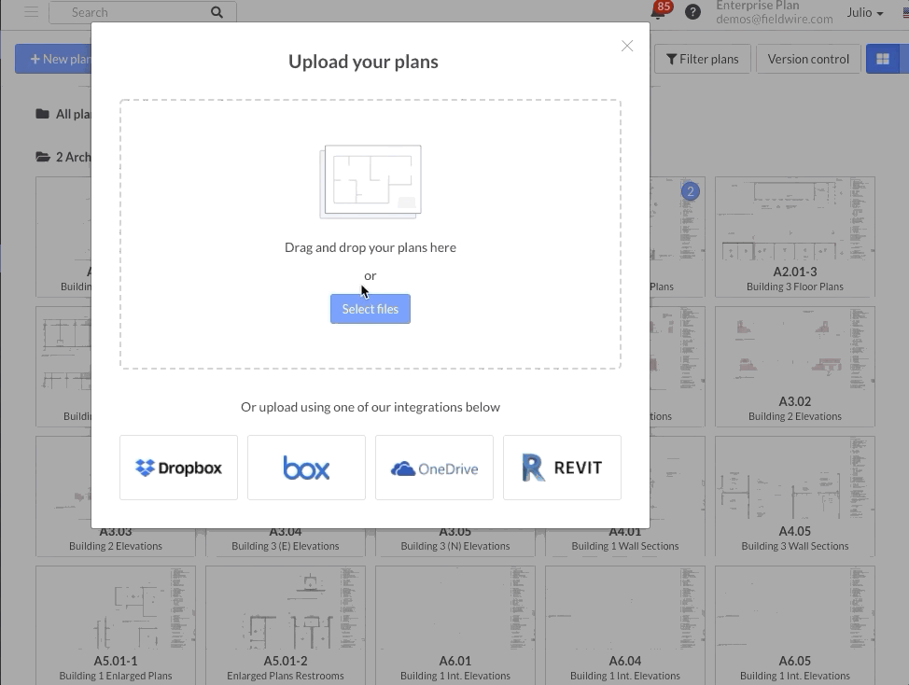Open plan A3.02 Building 2 Elevations
909x685 pixels.
click(x=795, y=367)
